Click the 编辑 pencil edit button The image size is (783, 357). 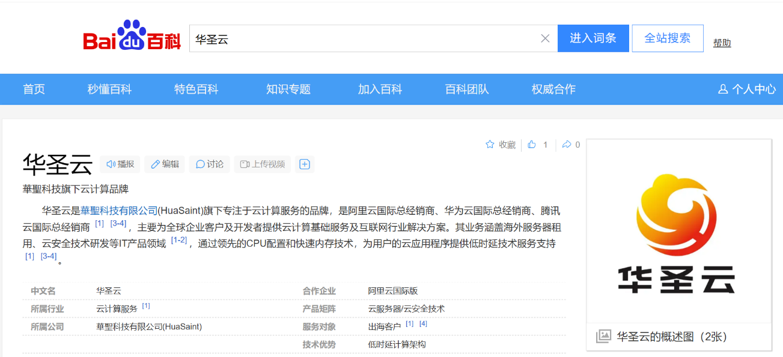point(165,164)
